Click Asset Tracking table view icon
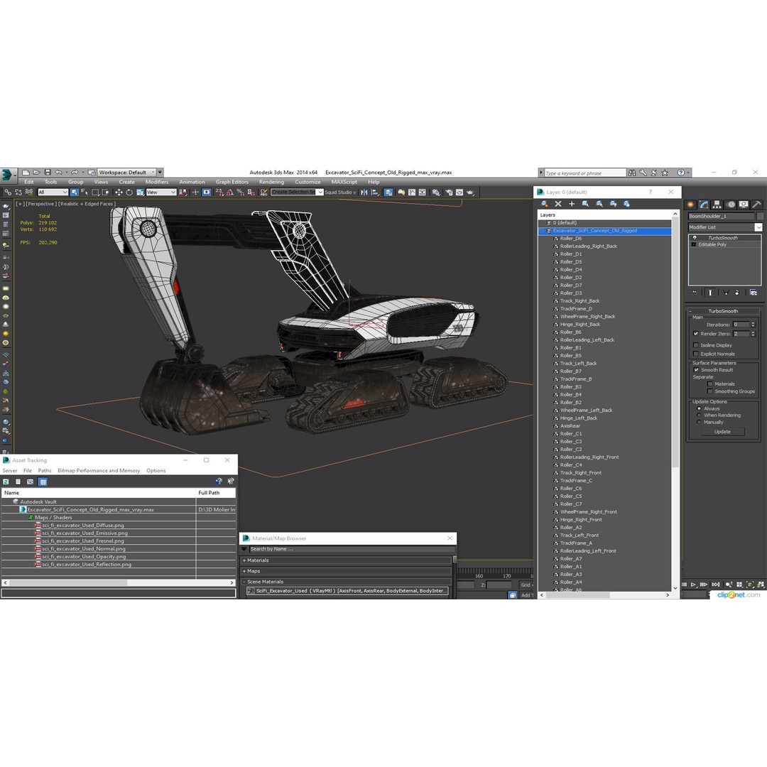 click(x=43, y=482)
